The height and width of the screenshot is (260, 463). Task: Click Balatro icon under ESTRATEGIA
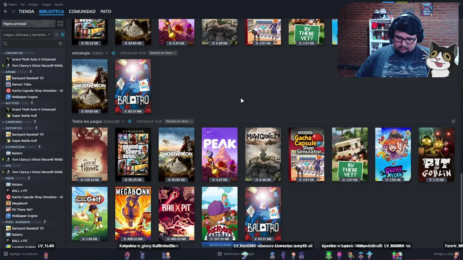coord(8,153)
